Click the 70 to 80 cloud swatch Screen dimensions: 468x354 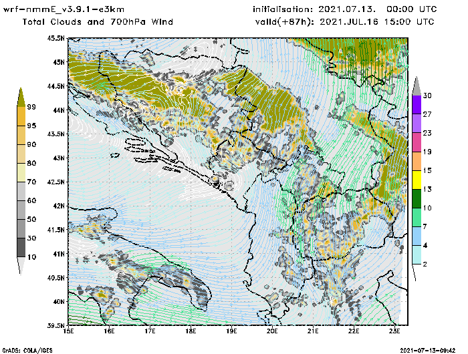click(x=21, y=173)
